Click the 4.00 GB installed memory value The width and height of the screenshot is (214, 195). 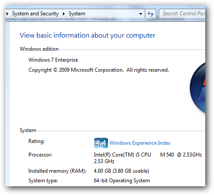point(122,171)
